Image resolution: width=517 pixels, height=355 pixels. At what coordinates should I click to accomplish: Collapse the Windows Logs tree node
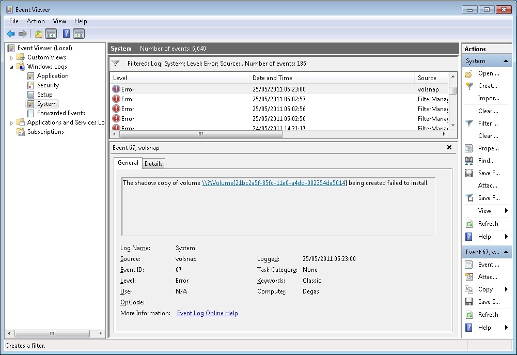pos(12,67)
